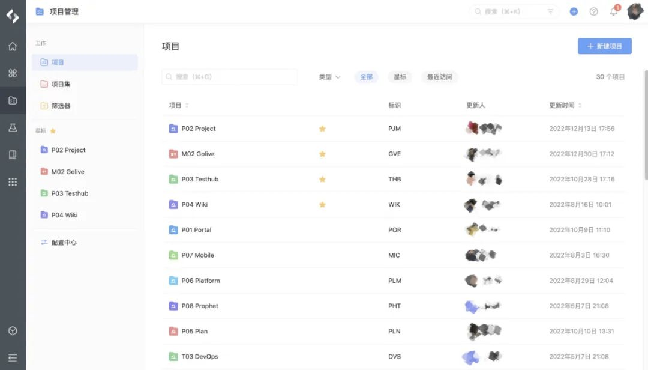Open help via the question mark icon

point(593,11)
